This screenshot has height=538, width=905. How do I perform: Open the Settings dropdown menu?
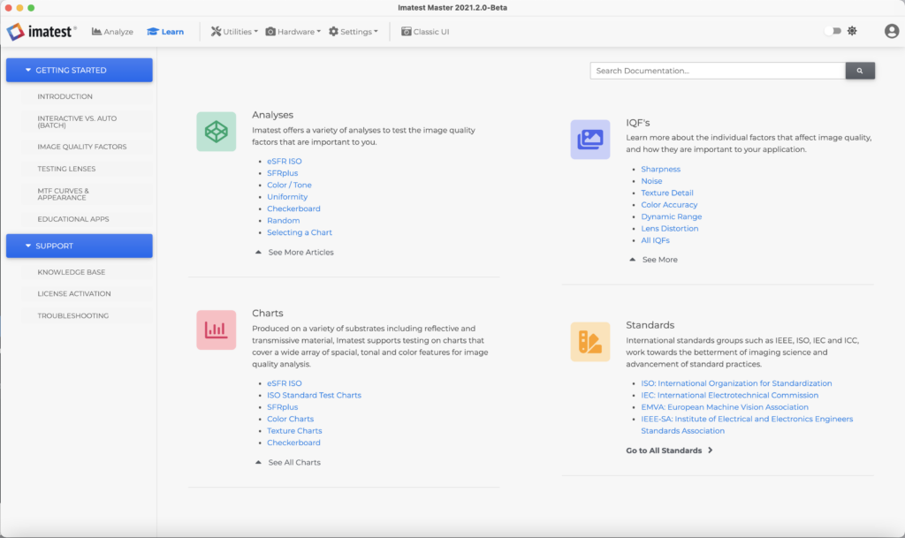[354, 32]
